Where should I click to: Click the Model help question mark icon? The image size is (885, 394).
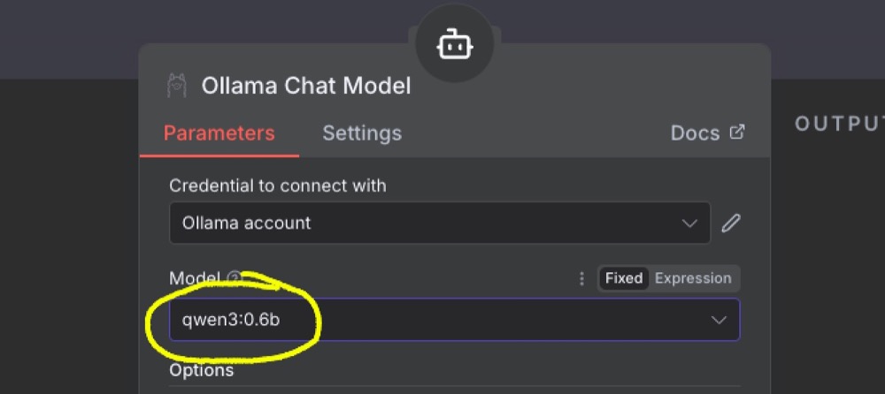coord(234,277)
